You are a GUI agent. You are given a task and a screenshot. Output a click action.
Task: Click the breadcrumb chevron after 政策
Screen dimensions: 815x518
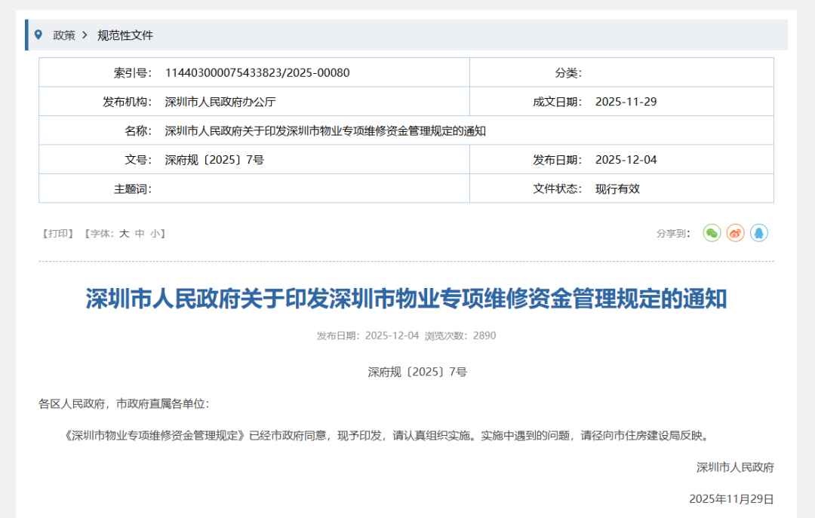(85, 35)
